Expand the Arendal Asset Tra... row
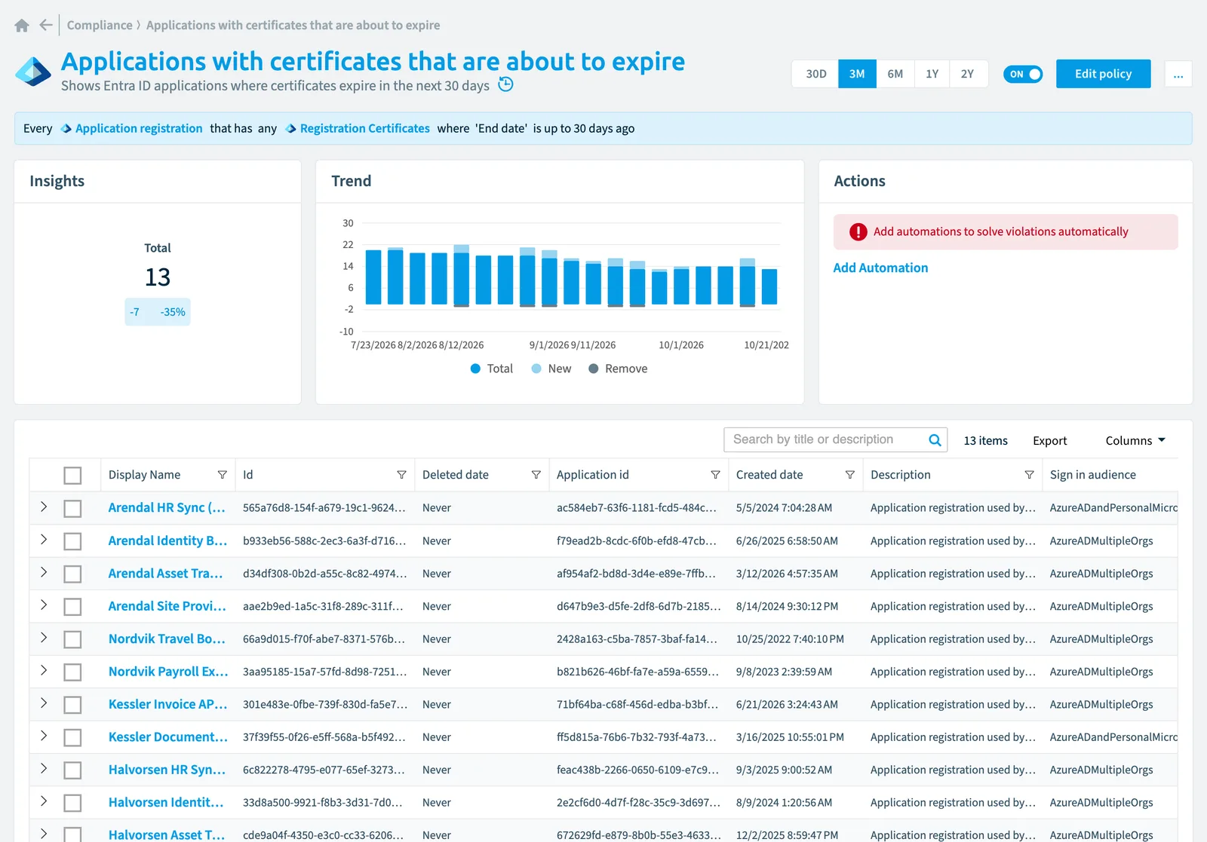 [x=44, y=573]
